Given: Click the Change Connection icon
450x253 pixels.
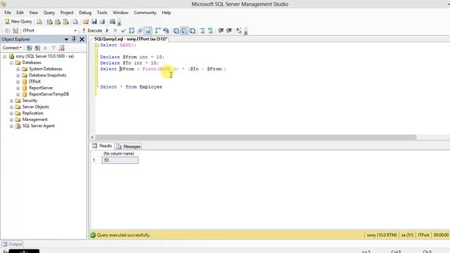Looking at the screenshot, I should coord(15,30).
